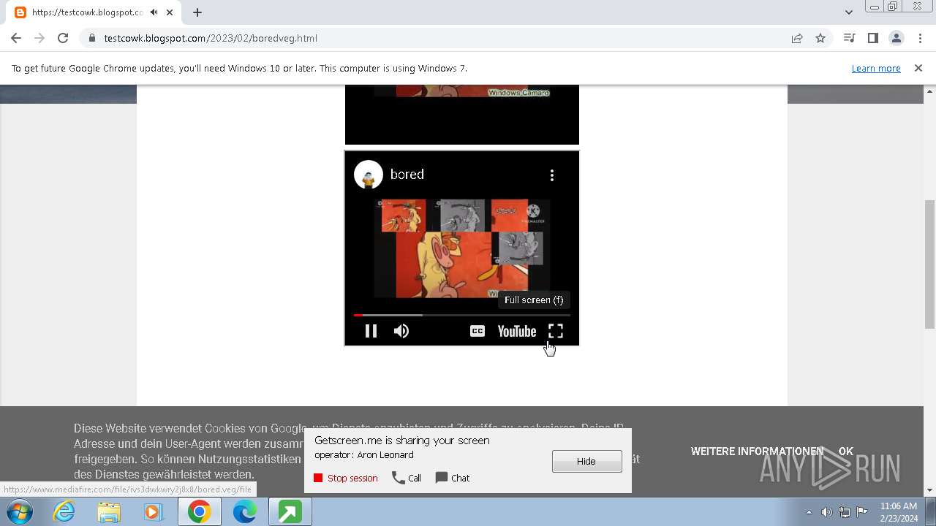This screenshot has width=936, height=526.
Task: Reload the current page
Action: coord(63,38)
